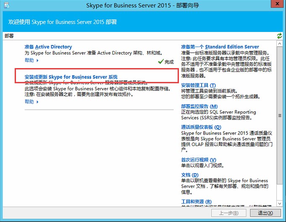The width and height of the screenshot is (286, 222).
Task: Expand 帮助 under 安装或更新 section
Action: (x=31, y=102)
